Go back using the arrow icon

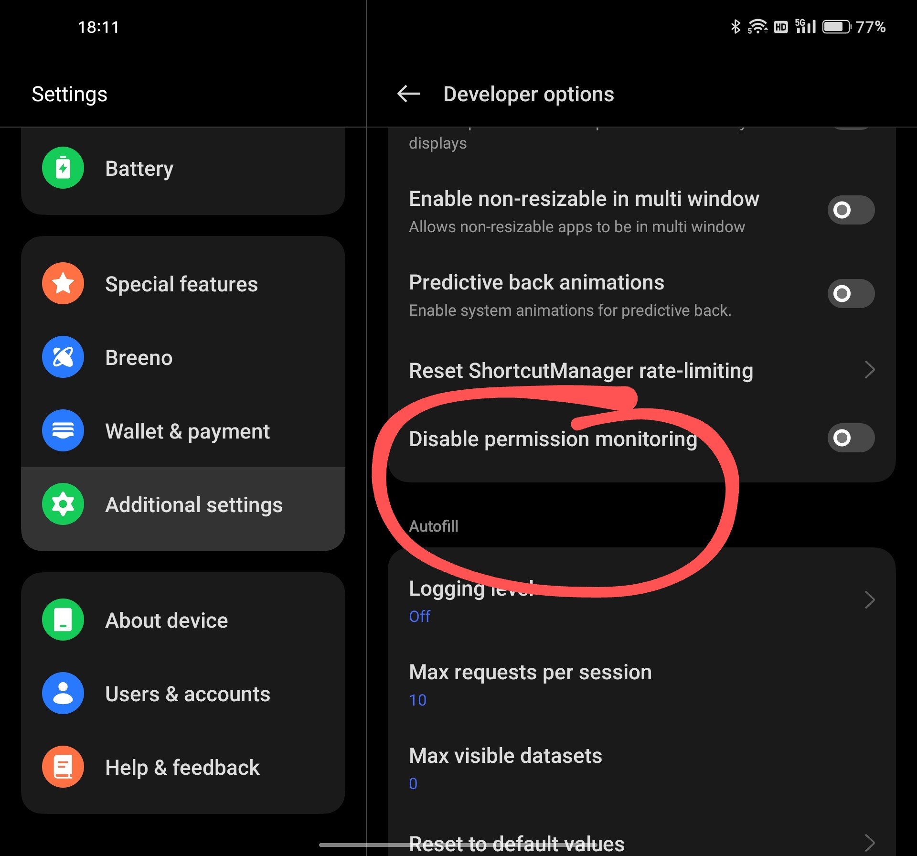409,94
